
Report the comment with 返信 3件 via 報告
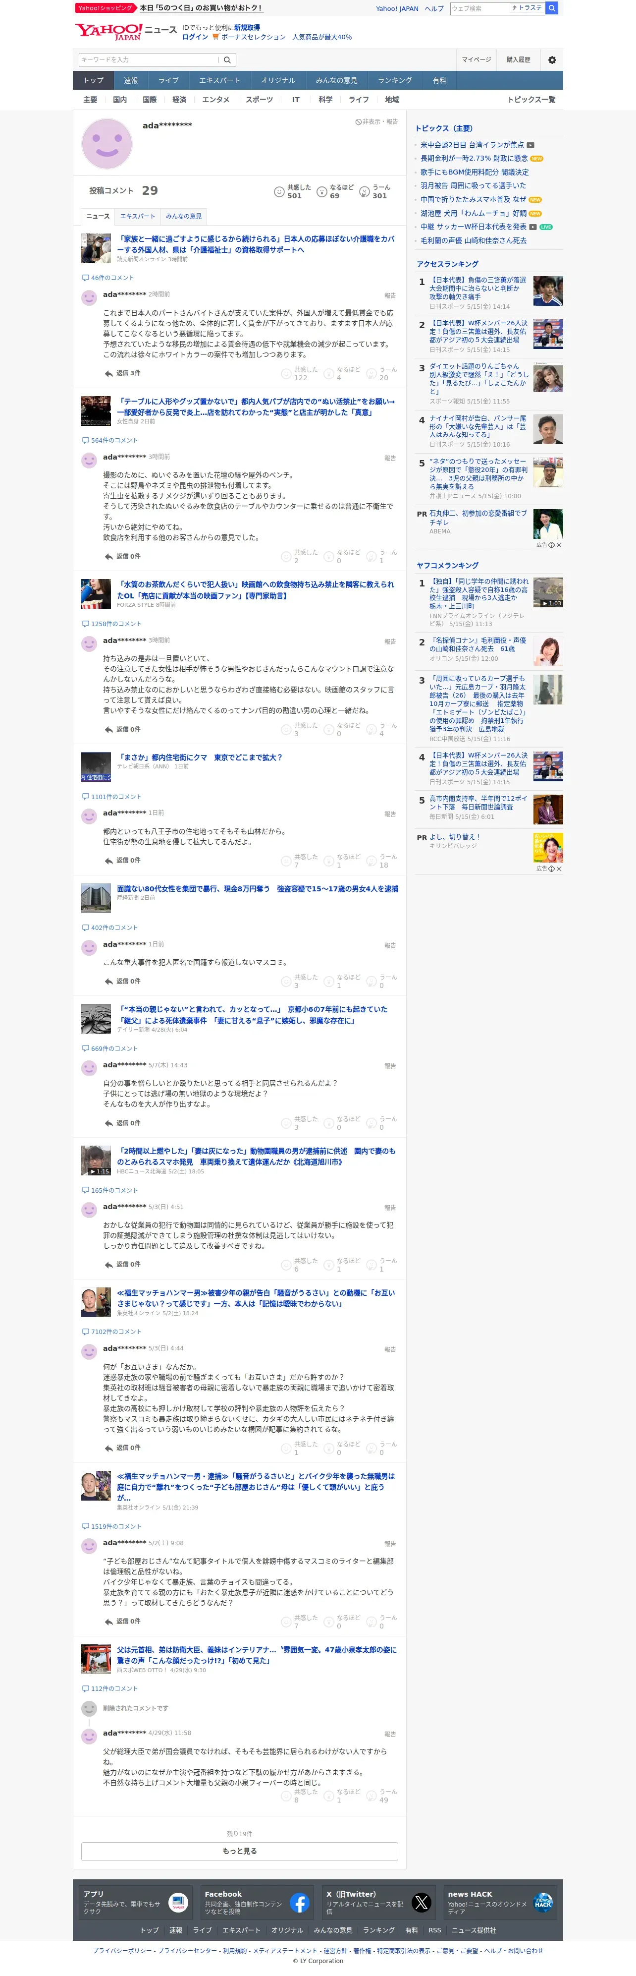click(390, 295)
